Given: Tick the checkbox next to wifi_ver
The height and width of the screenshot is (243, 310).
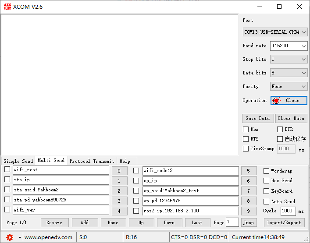Looking at the screenshot, I should tap(7, 209).
